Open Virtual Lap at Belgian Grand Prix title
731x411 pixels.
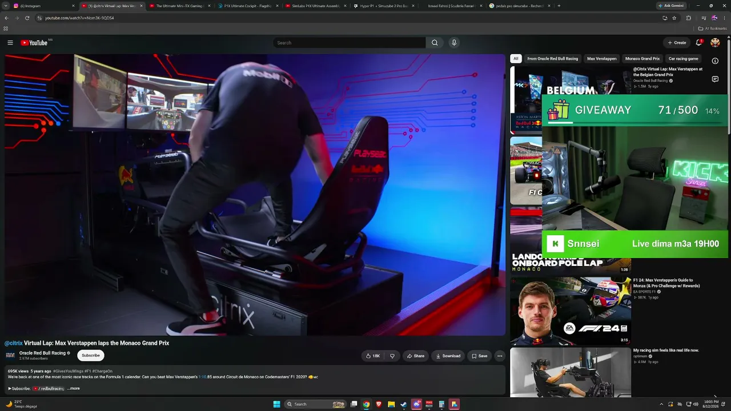668,72
